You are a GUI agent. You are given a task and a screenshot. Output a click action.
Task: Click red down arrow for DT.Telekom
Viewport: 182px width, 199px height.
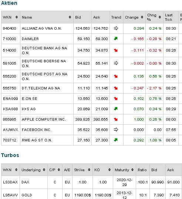coord(116,88)
